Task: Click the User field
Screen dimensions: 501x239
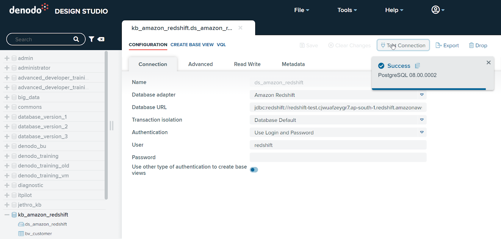Action: (338, 145)
